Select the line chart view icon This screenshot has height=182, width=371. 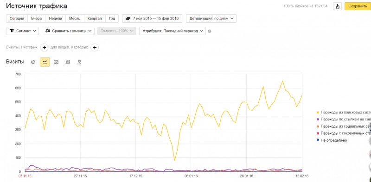[x=45, y=62]
